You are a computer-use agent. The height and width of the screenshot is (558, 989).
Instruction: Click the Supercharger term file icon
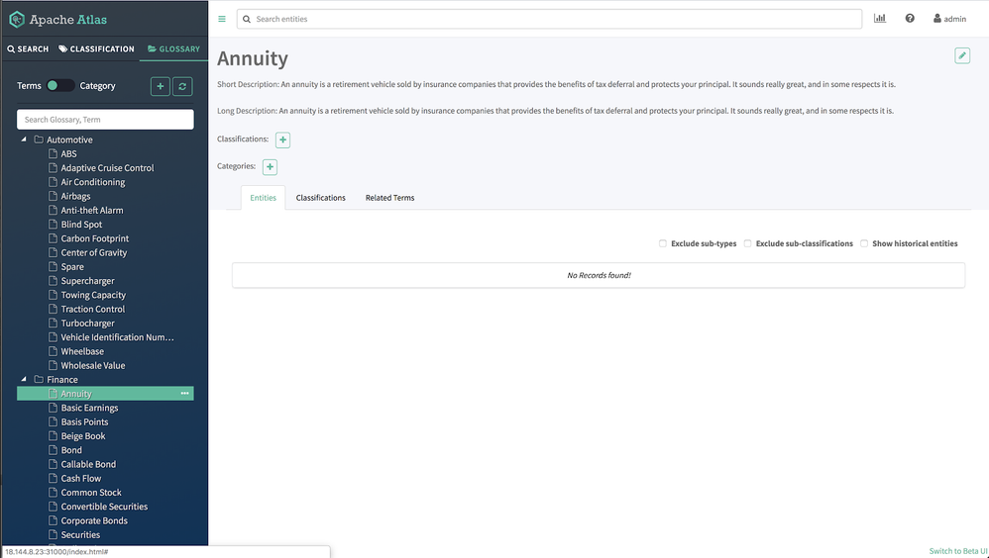coord(53,280)
